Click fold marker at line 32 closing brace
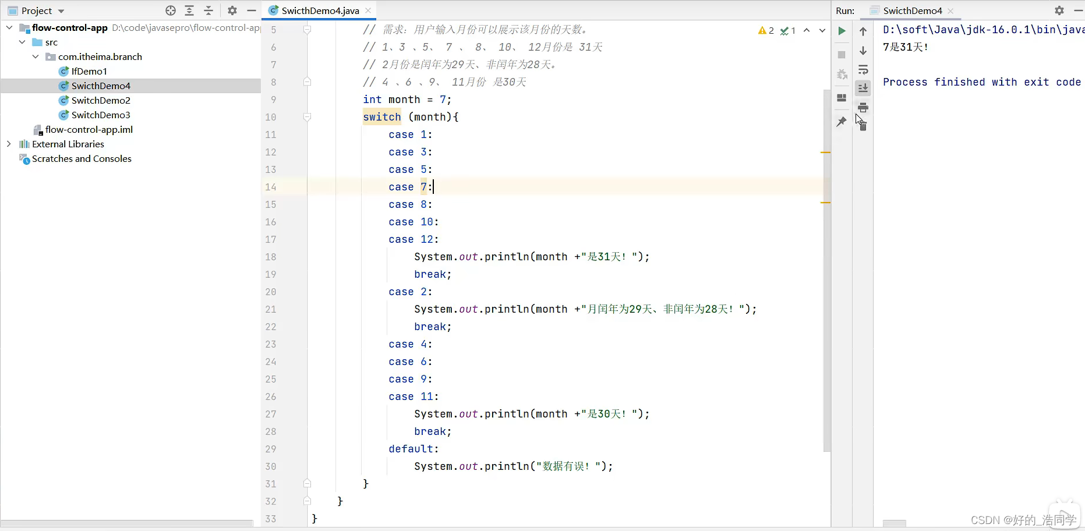 [x=307, y=501]
